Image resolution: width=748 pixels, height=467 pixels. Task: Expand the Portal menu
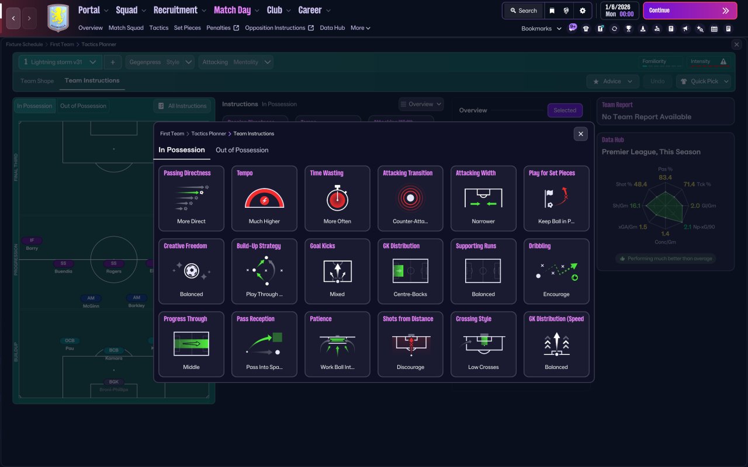point(93,10)
